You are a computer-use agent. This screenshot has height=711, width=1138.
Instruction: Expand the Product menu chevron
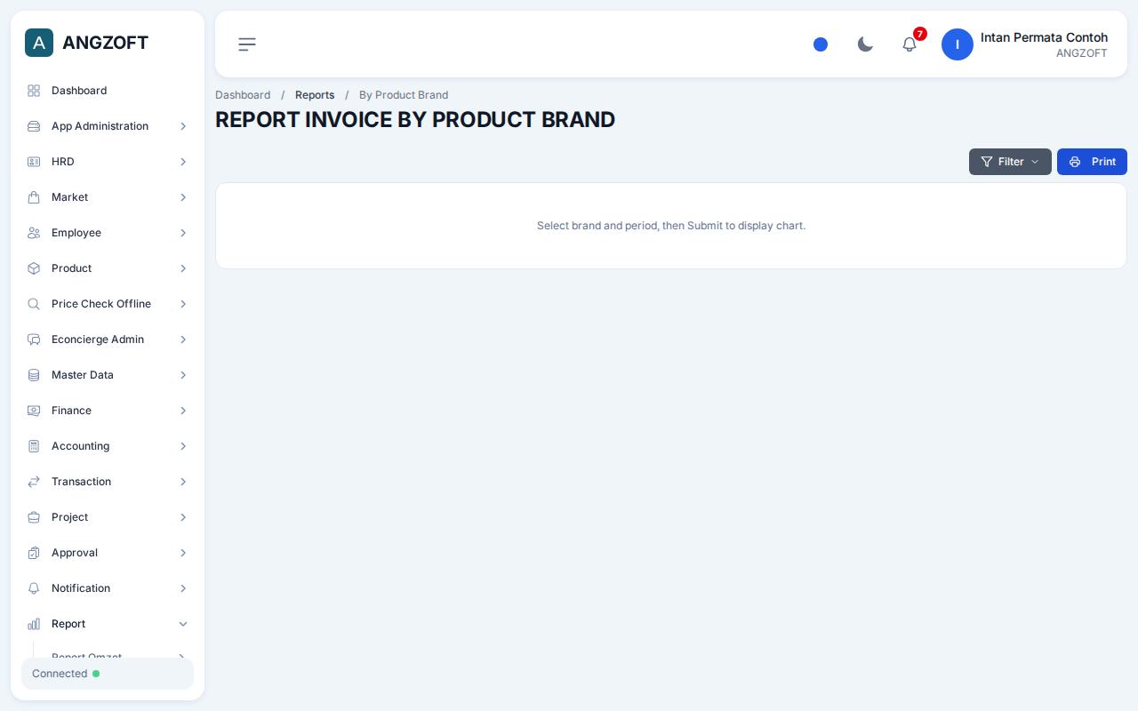pos(183,268)
